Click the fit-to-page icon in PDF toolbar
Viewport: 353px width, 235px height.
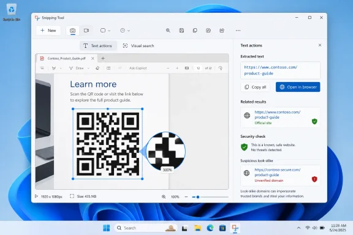pyautogui.click(x=187, y=68)
